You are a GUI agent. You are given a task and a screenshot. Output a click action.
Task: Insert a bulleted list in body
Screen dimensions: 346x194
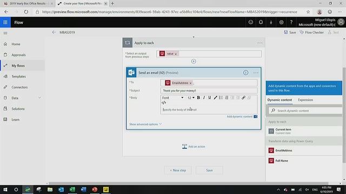221,98
